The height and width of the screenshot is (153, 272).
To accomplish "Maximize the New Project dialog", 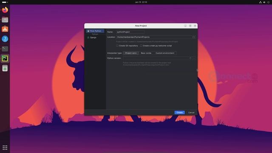I will pyautogui.click(x=190, y=26).
